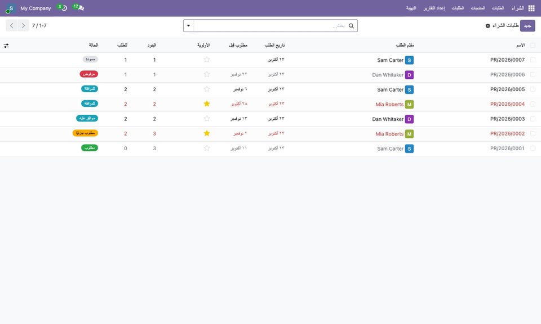Select checkbox for PR/2026/0001
The width and height of the screenshot is (541, 324).
pyautogui.click(x=533, y=148)
